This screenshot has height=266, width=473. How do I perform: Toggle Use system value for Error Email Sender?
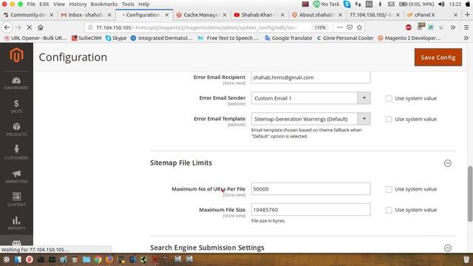tap(389, 98)
